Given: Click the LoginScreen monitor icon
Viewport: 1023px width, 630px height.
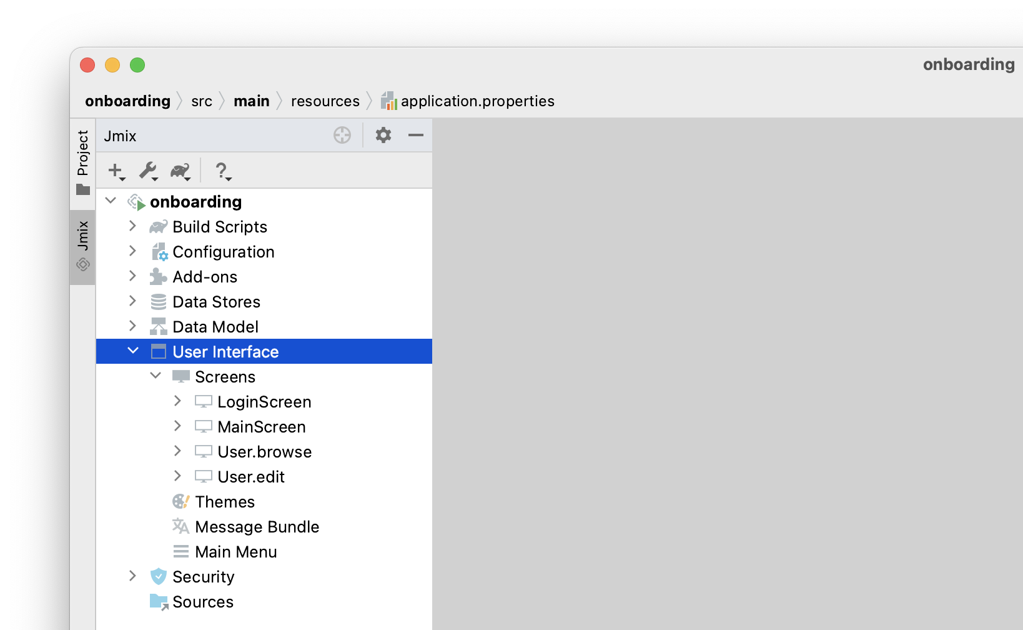Looking at the screenshot, I should (x=204, y=401).
